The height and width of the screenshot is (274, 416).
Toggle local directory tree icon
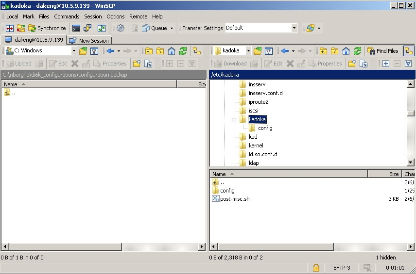click(197, 51)
